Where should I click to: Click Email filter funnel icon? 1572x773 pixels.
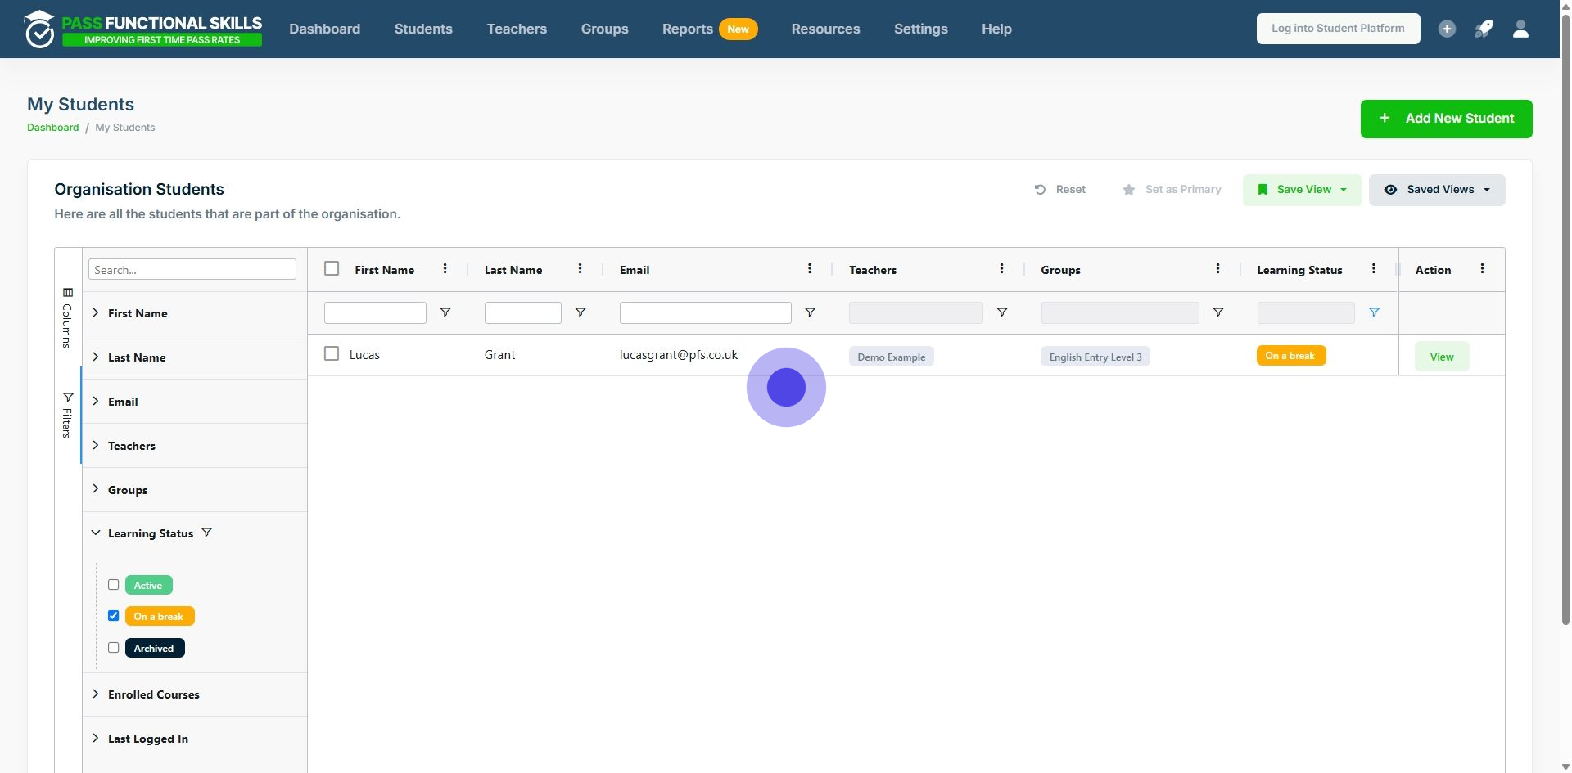[x=810, y=312]
